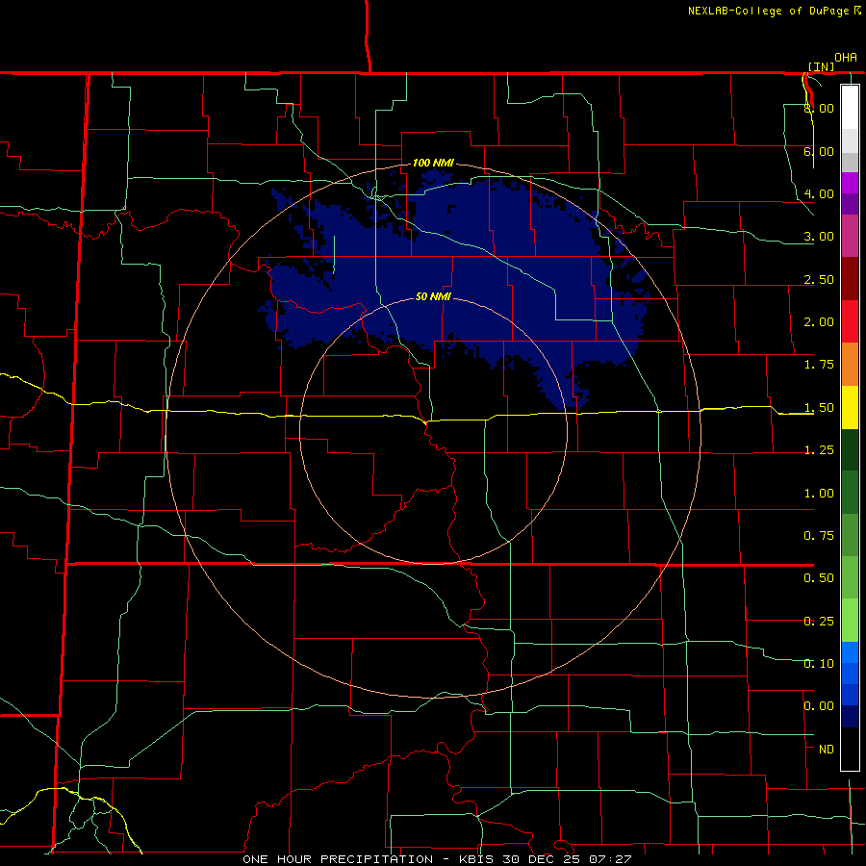Viewport: 866px width, 866px height.
Task: Select the 0.75 legend value
Action: (819, 536)
